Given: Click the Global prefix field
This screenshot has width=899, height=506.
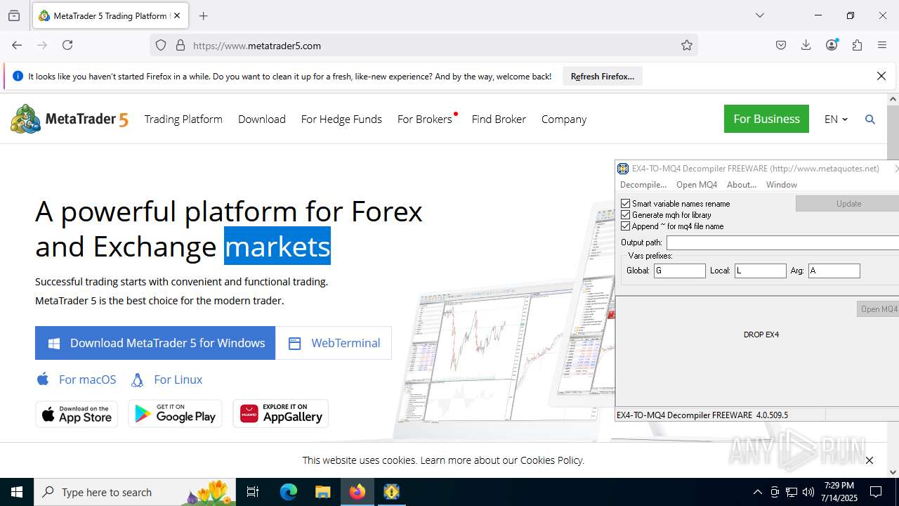Looking at the screenshot, I should coord(680,271).
